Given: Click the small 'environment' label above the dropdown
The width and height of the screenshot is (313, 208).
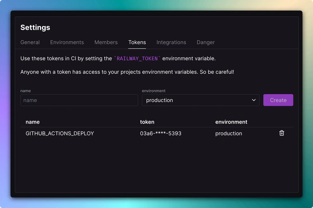Looking at the screenshot, I should 154,91.
